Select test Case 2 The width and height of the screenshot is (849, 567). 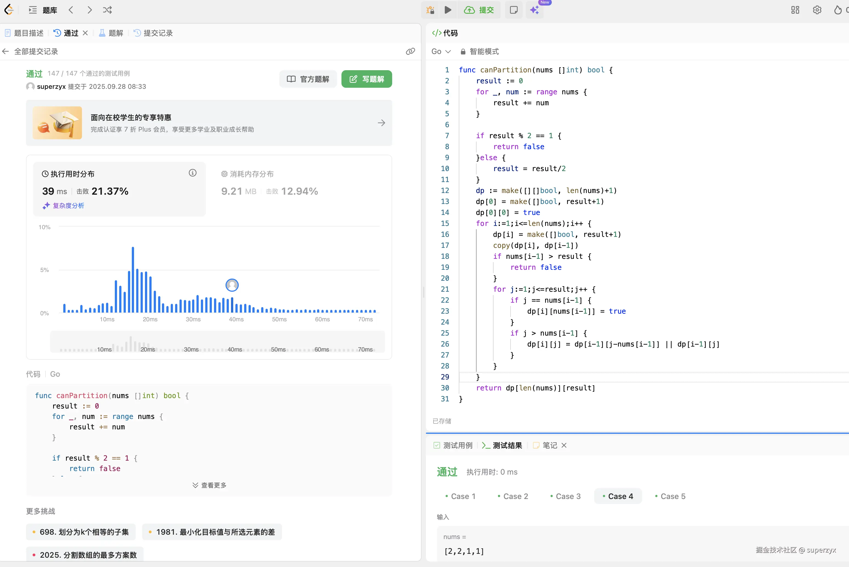(x=512, y=496)
